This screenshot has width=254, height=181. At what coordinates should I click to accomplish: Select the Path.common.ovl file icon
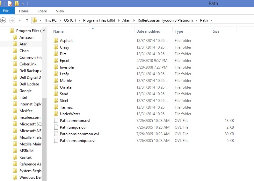coord(56,121)
